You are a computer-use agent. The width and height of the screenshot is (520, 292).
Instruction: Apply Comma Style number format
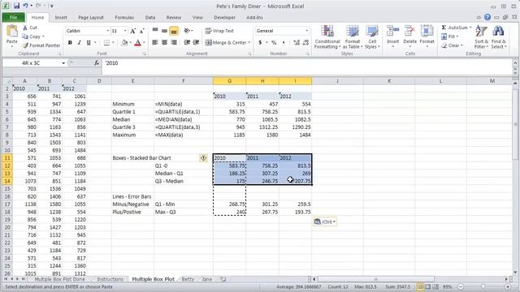284,43
